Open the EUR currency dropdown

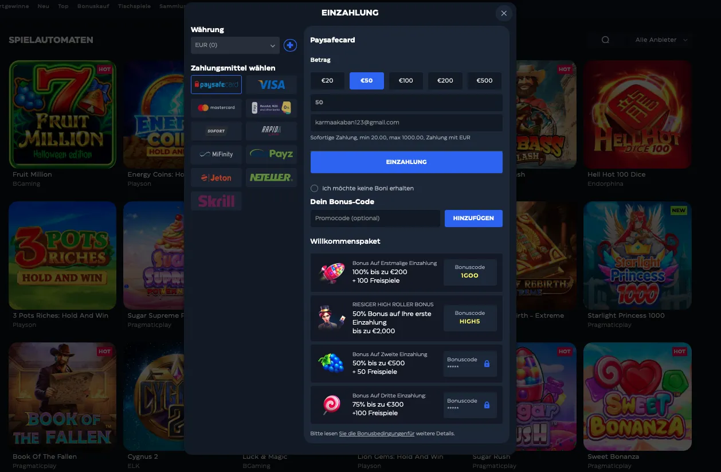tap(235, 45)
